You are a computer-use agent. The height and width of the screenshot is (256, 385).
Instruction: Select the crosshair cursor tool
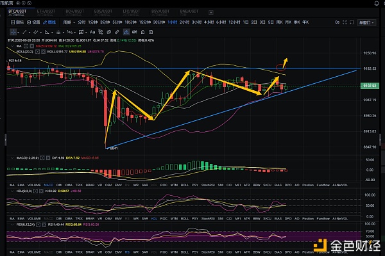point(13,30)
